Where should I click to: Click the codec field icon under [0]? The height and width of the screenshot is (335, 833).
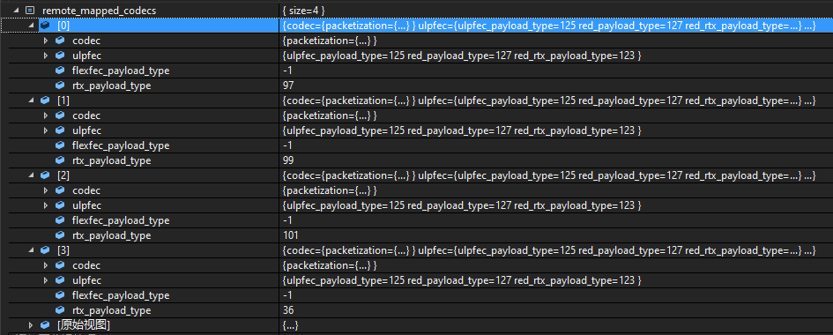coord(60,41)
